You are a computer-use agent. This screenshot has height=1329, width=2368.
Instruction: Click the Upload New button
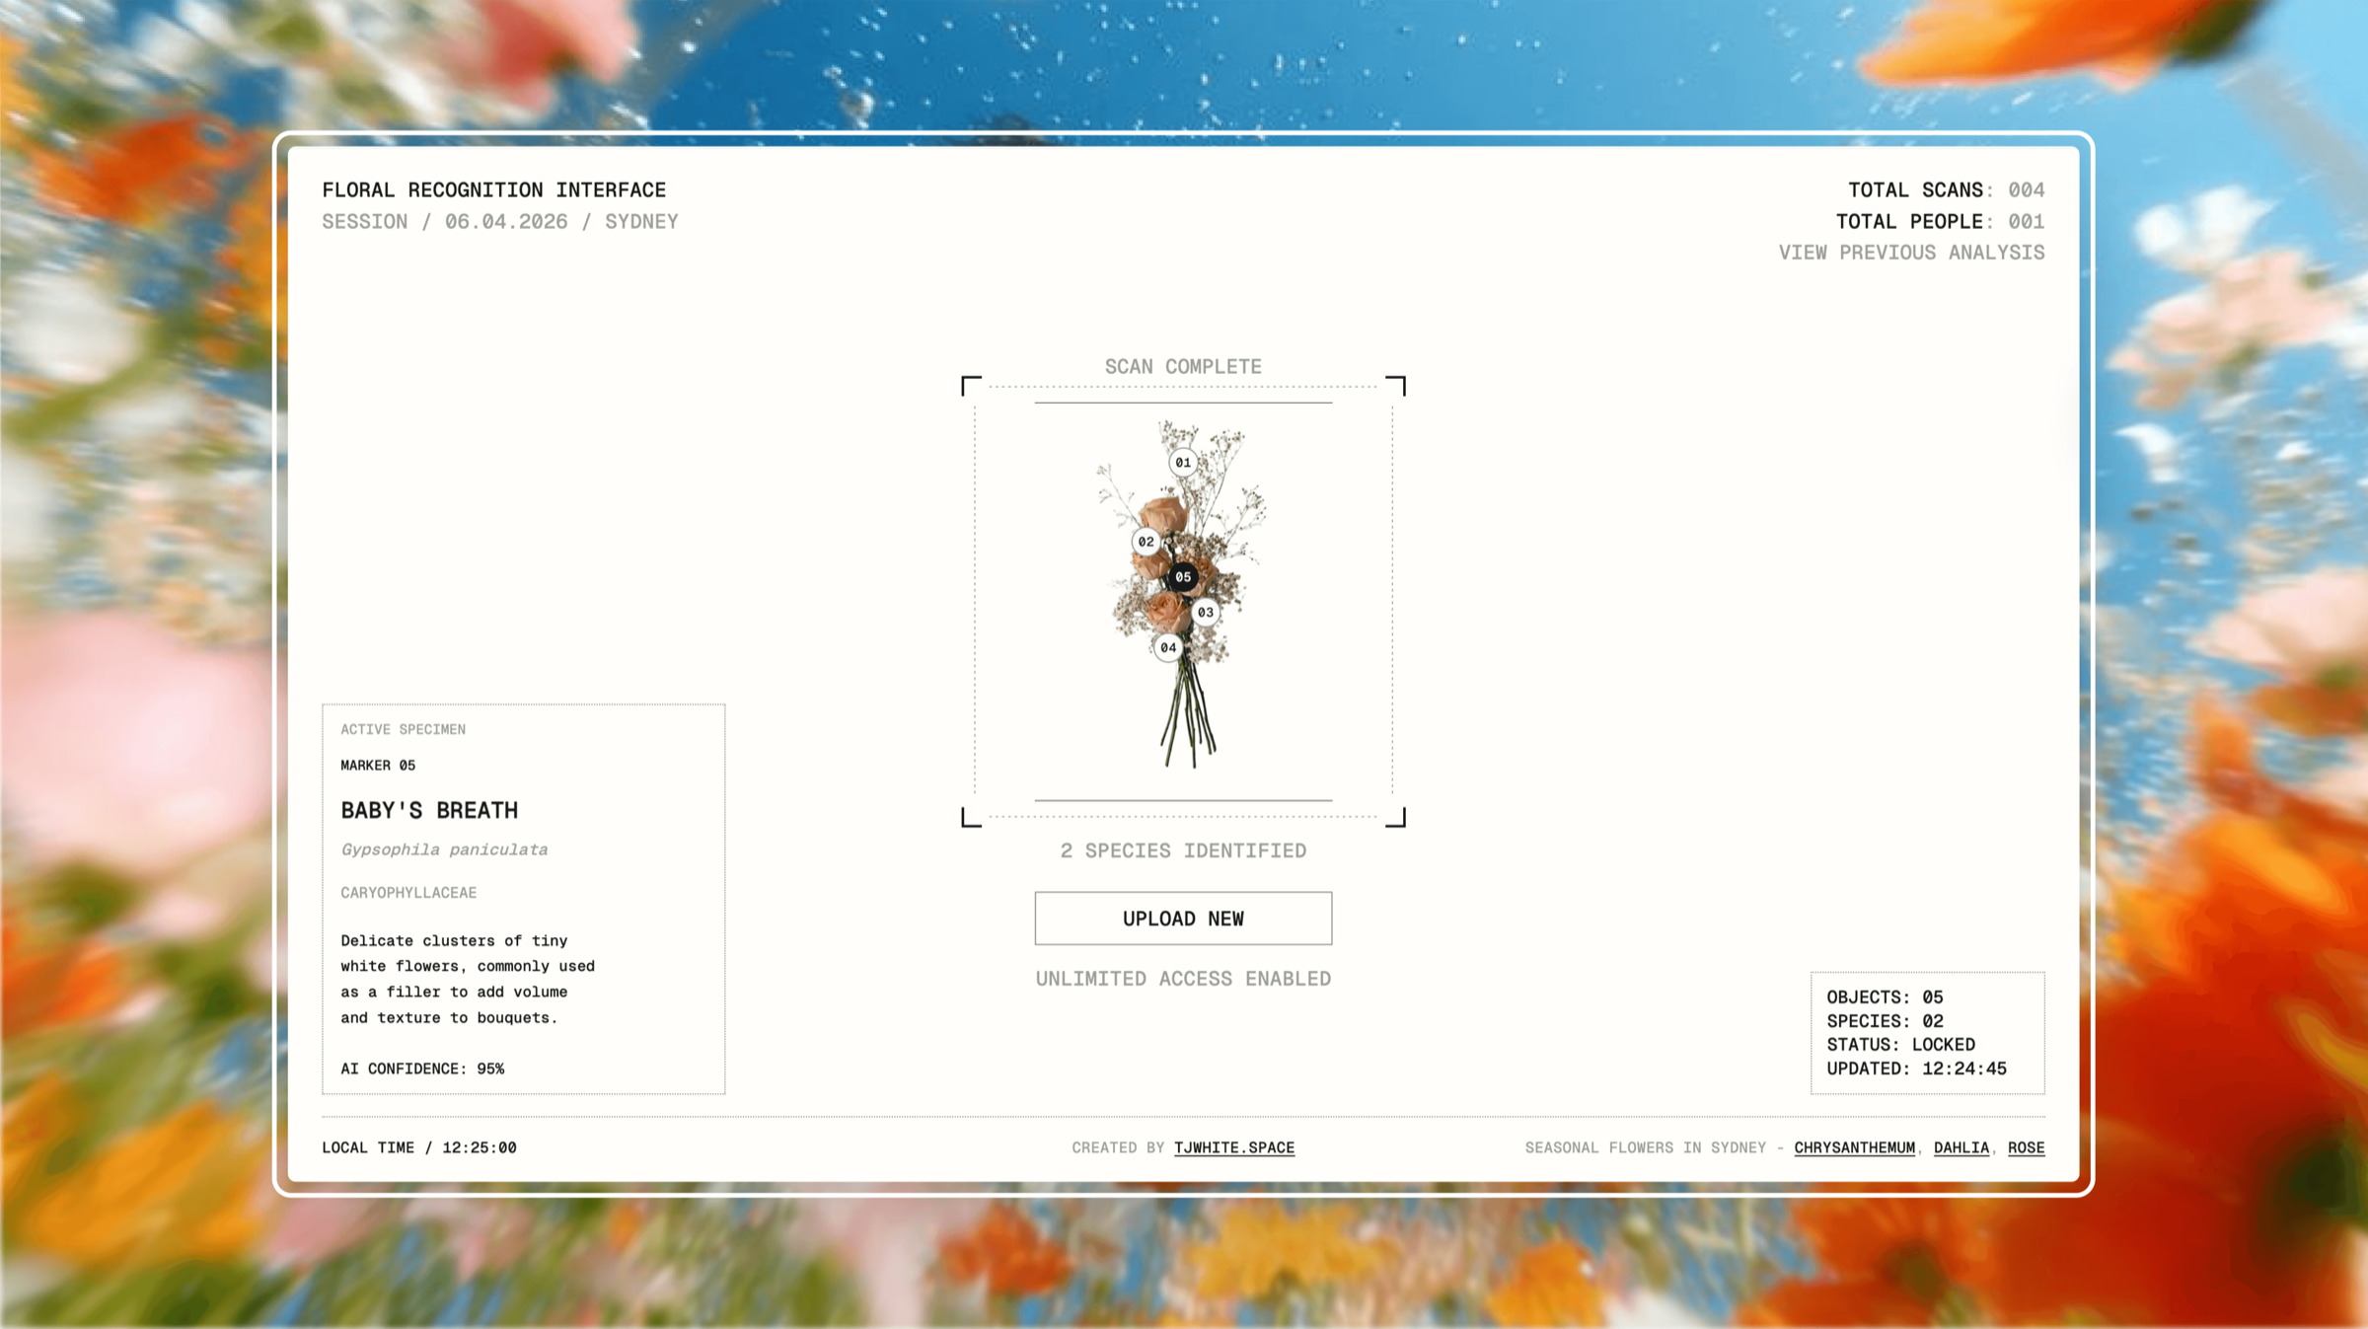click(1183, 919)
